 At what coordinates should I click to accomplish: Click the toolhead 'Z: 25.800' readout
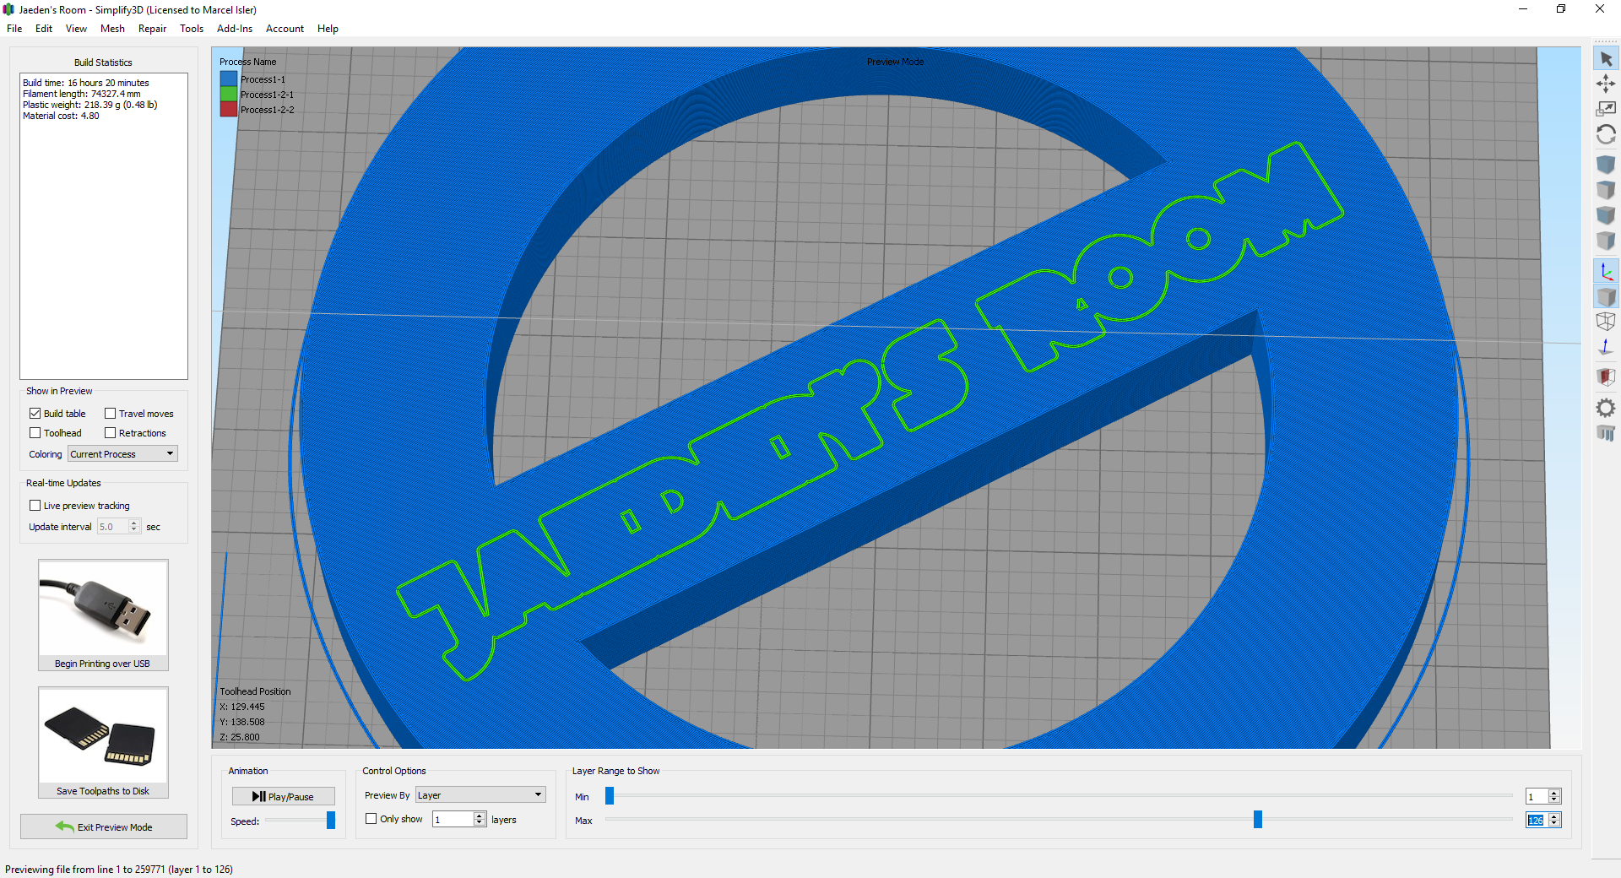[x=240, y=737]
